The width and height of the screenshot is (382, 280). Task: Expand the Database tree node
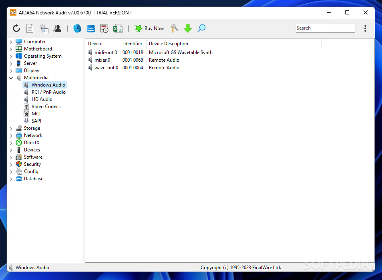pos(11,179)
